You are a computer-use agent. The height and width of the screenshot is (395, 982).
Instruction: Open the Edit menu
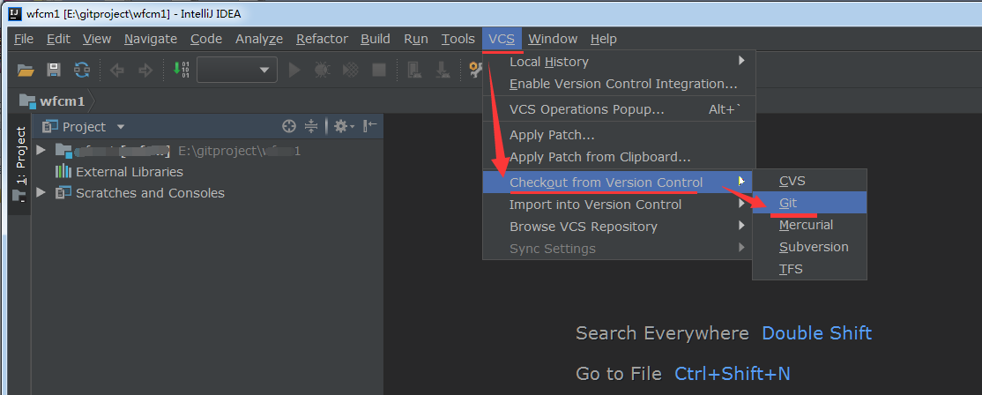click(x=58, y=39)
